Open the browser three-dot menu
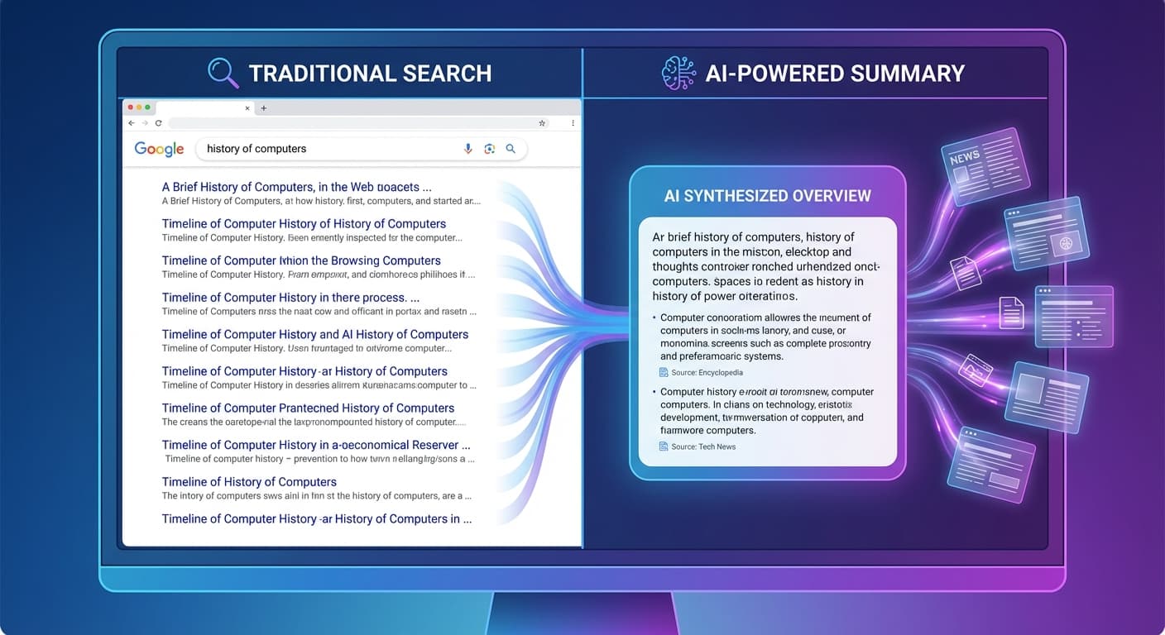Image resolution: width=1165 pixels, height=635 pixels. point(572,122)
